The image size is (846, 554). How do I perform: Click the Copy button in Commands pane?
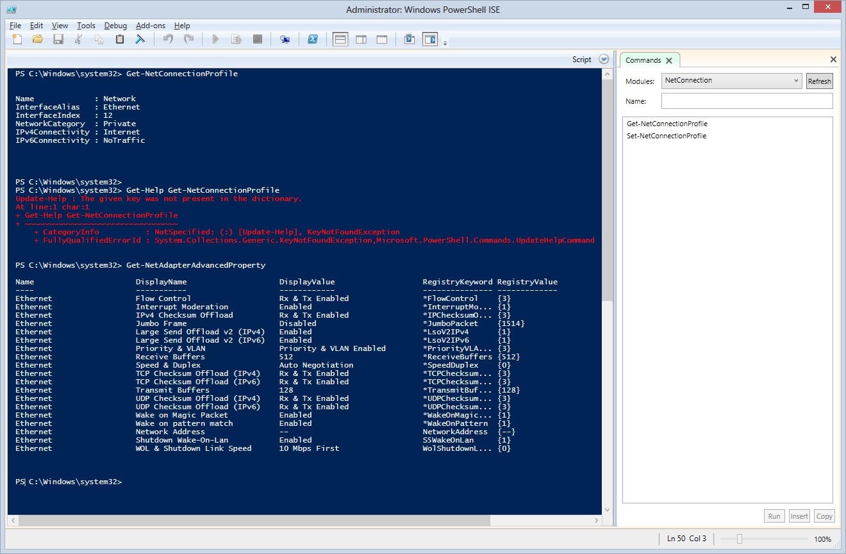(x=824, y=516)
